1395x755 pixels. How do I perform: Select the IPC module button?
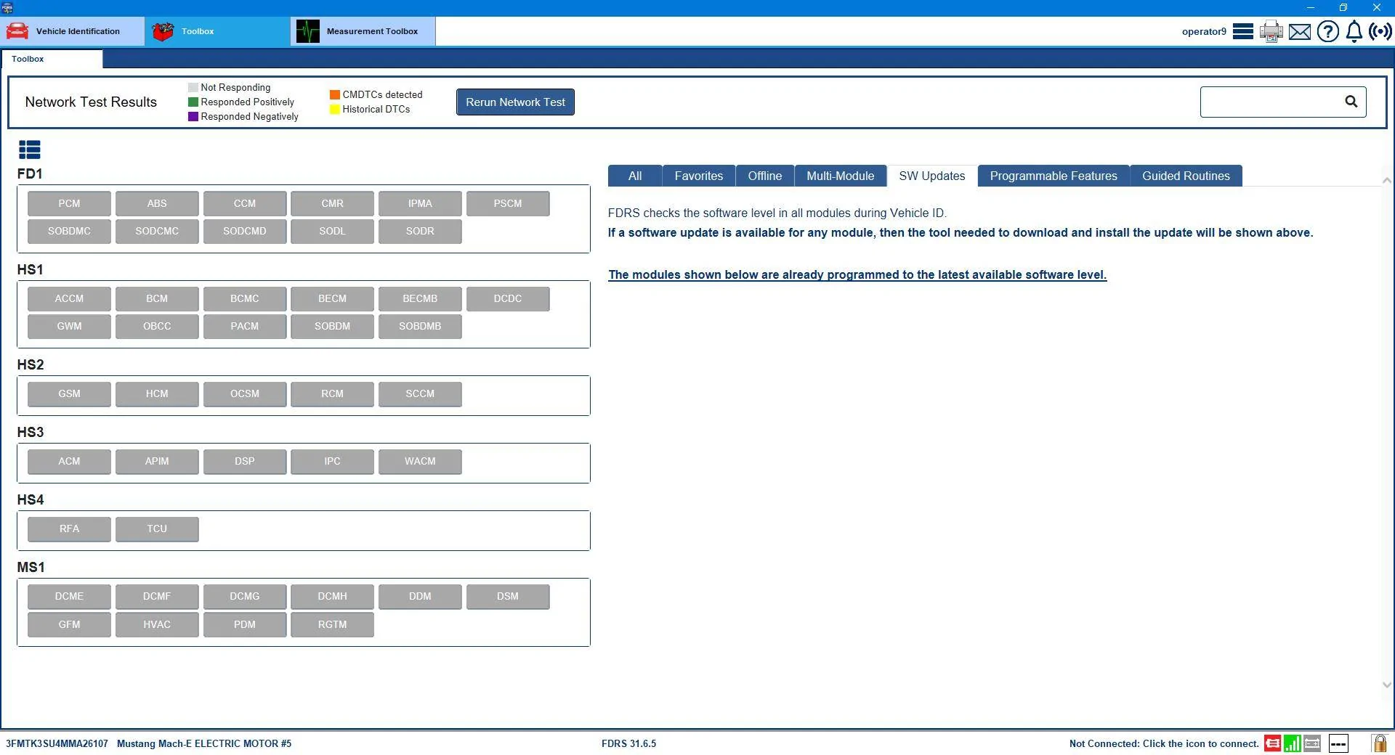(332, 461)
